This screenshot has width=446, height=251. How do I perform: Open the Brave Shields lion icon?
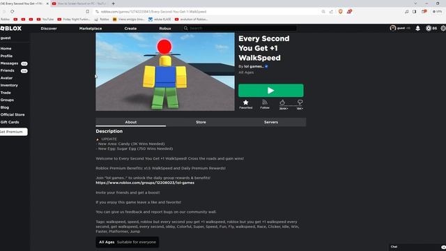[341, 11]
